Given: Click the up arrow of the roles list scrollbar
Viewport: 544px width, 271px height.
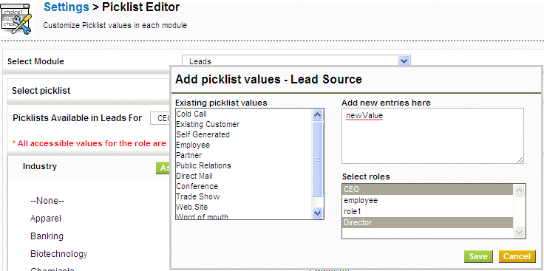Looking at the screenshot, I should tap(519, 190).
